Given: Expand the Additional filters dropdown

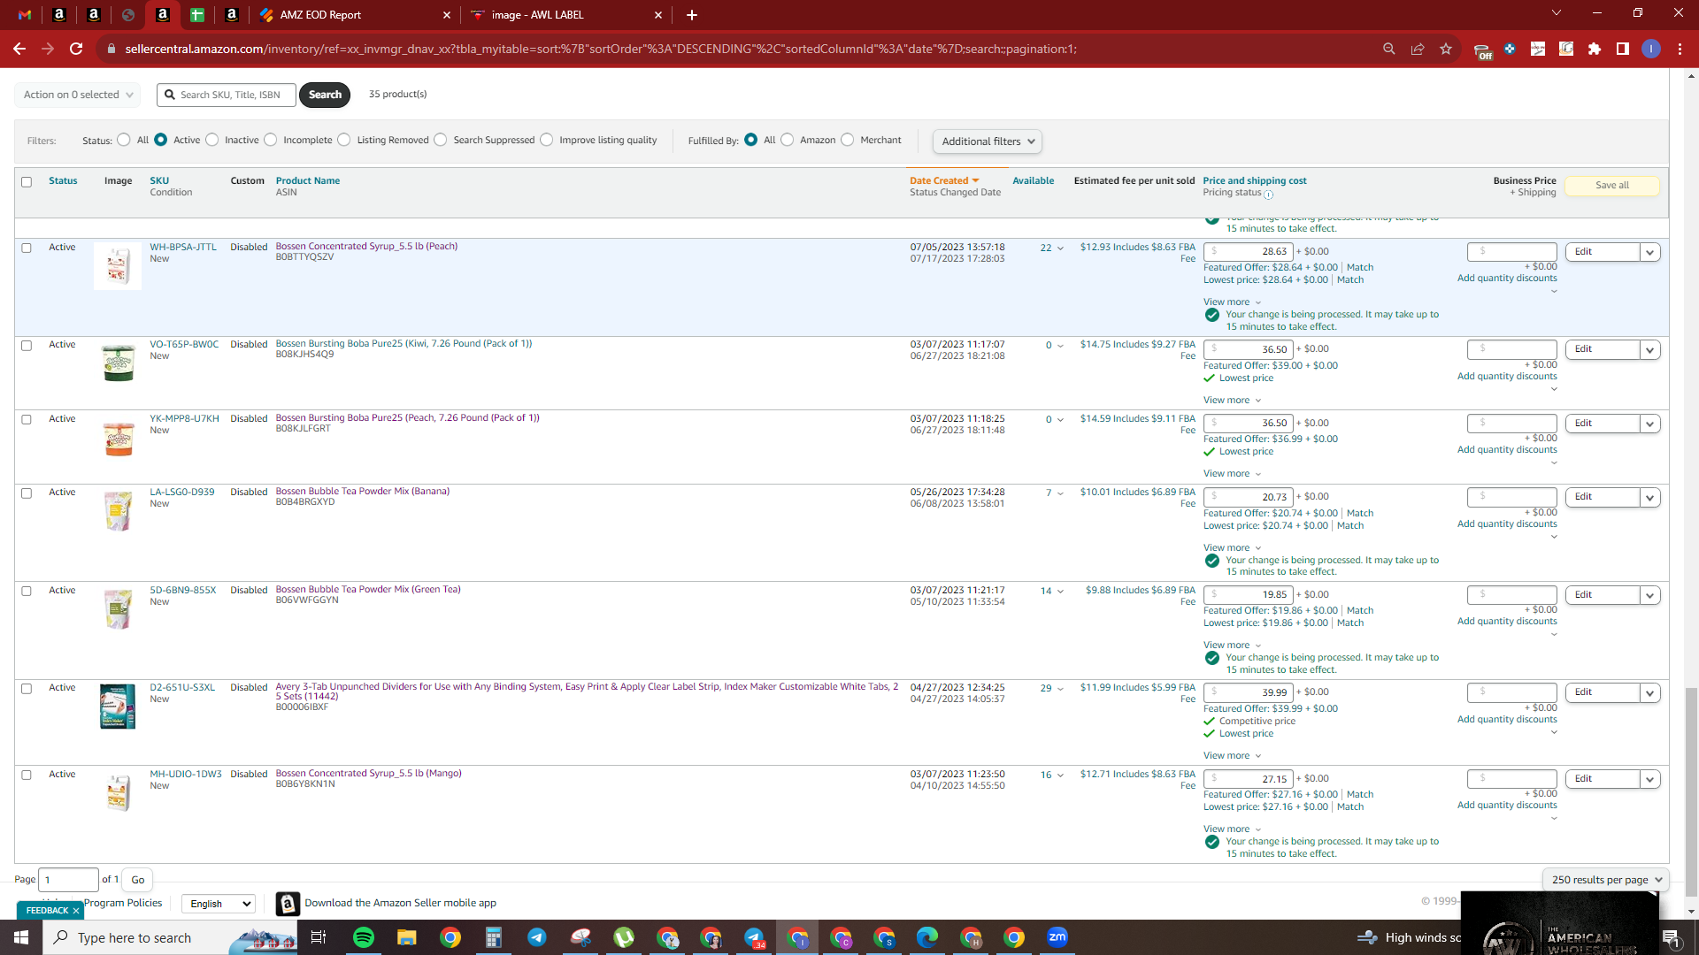Looking at the screenshot, I should tap(988, 141).
